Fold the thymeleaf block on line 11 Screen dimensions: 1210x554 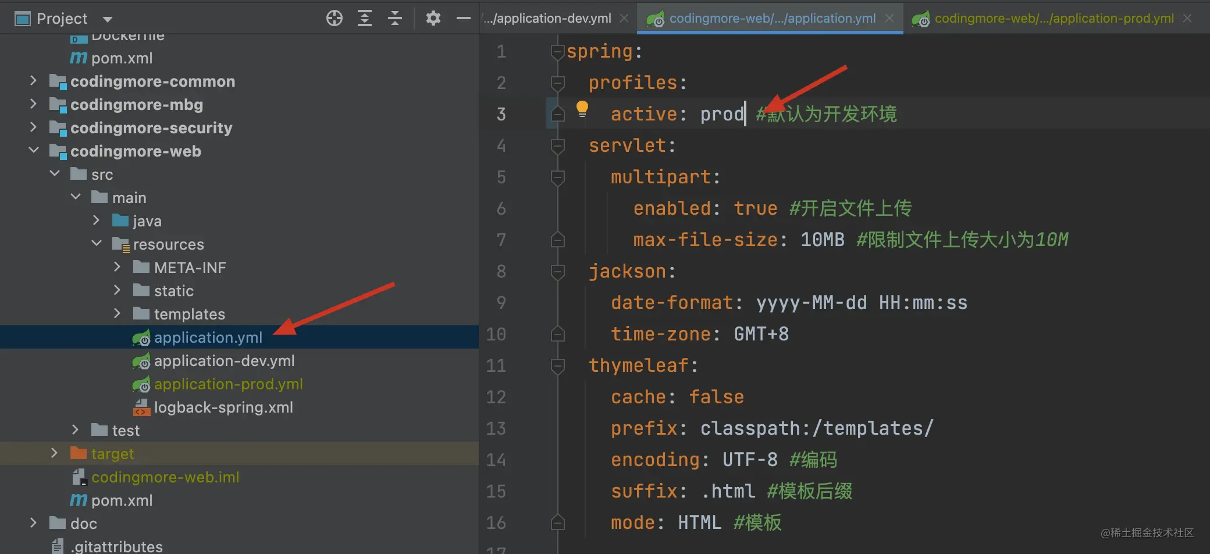pos(557,367)
